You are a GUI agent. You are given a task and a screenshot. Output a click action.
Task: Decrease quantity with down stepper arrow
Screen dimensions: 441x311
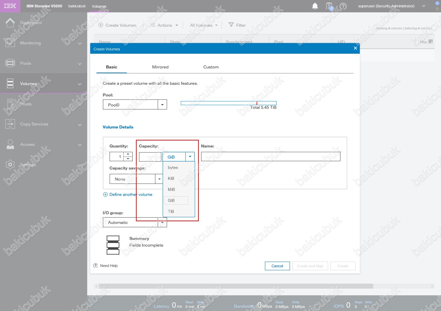click(x=128, y=159)
